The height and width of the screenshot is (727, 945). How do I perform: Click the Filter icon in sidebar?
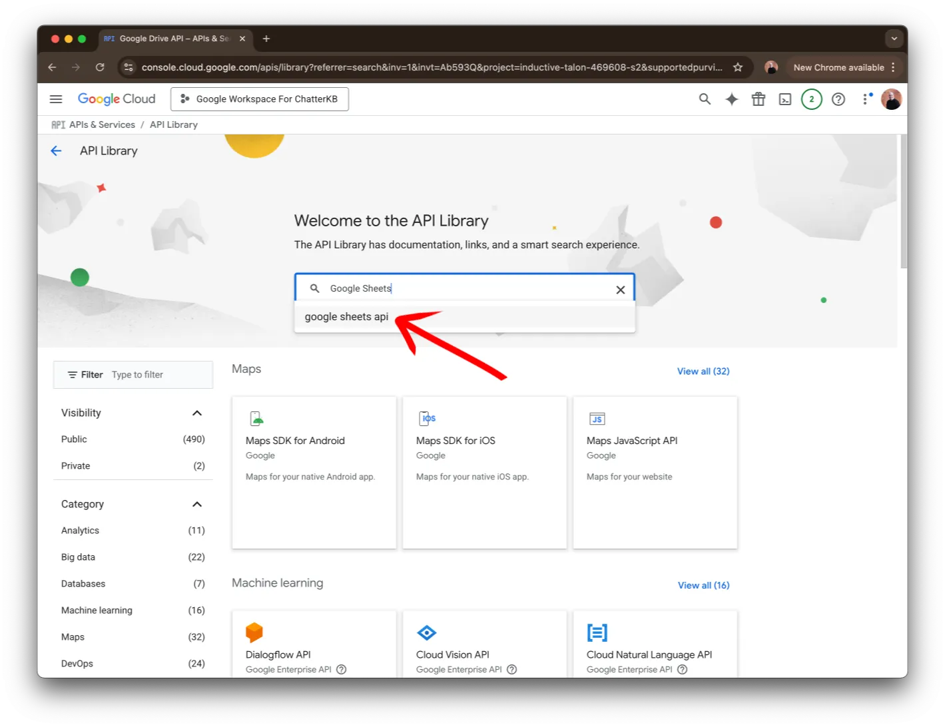[73, 375]
